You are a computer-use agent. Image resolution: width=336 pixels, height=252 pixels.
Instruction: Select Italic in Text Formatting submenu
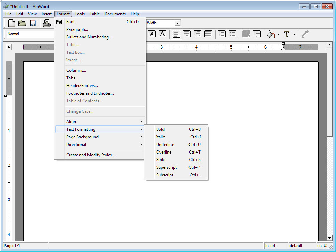click(x=176, y=137)
